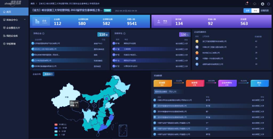The width and height of the screenshot is (273, 139).
Task: Go to 我的企业库 in the sidebar
Action: (x=12, y=36)
